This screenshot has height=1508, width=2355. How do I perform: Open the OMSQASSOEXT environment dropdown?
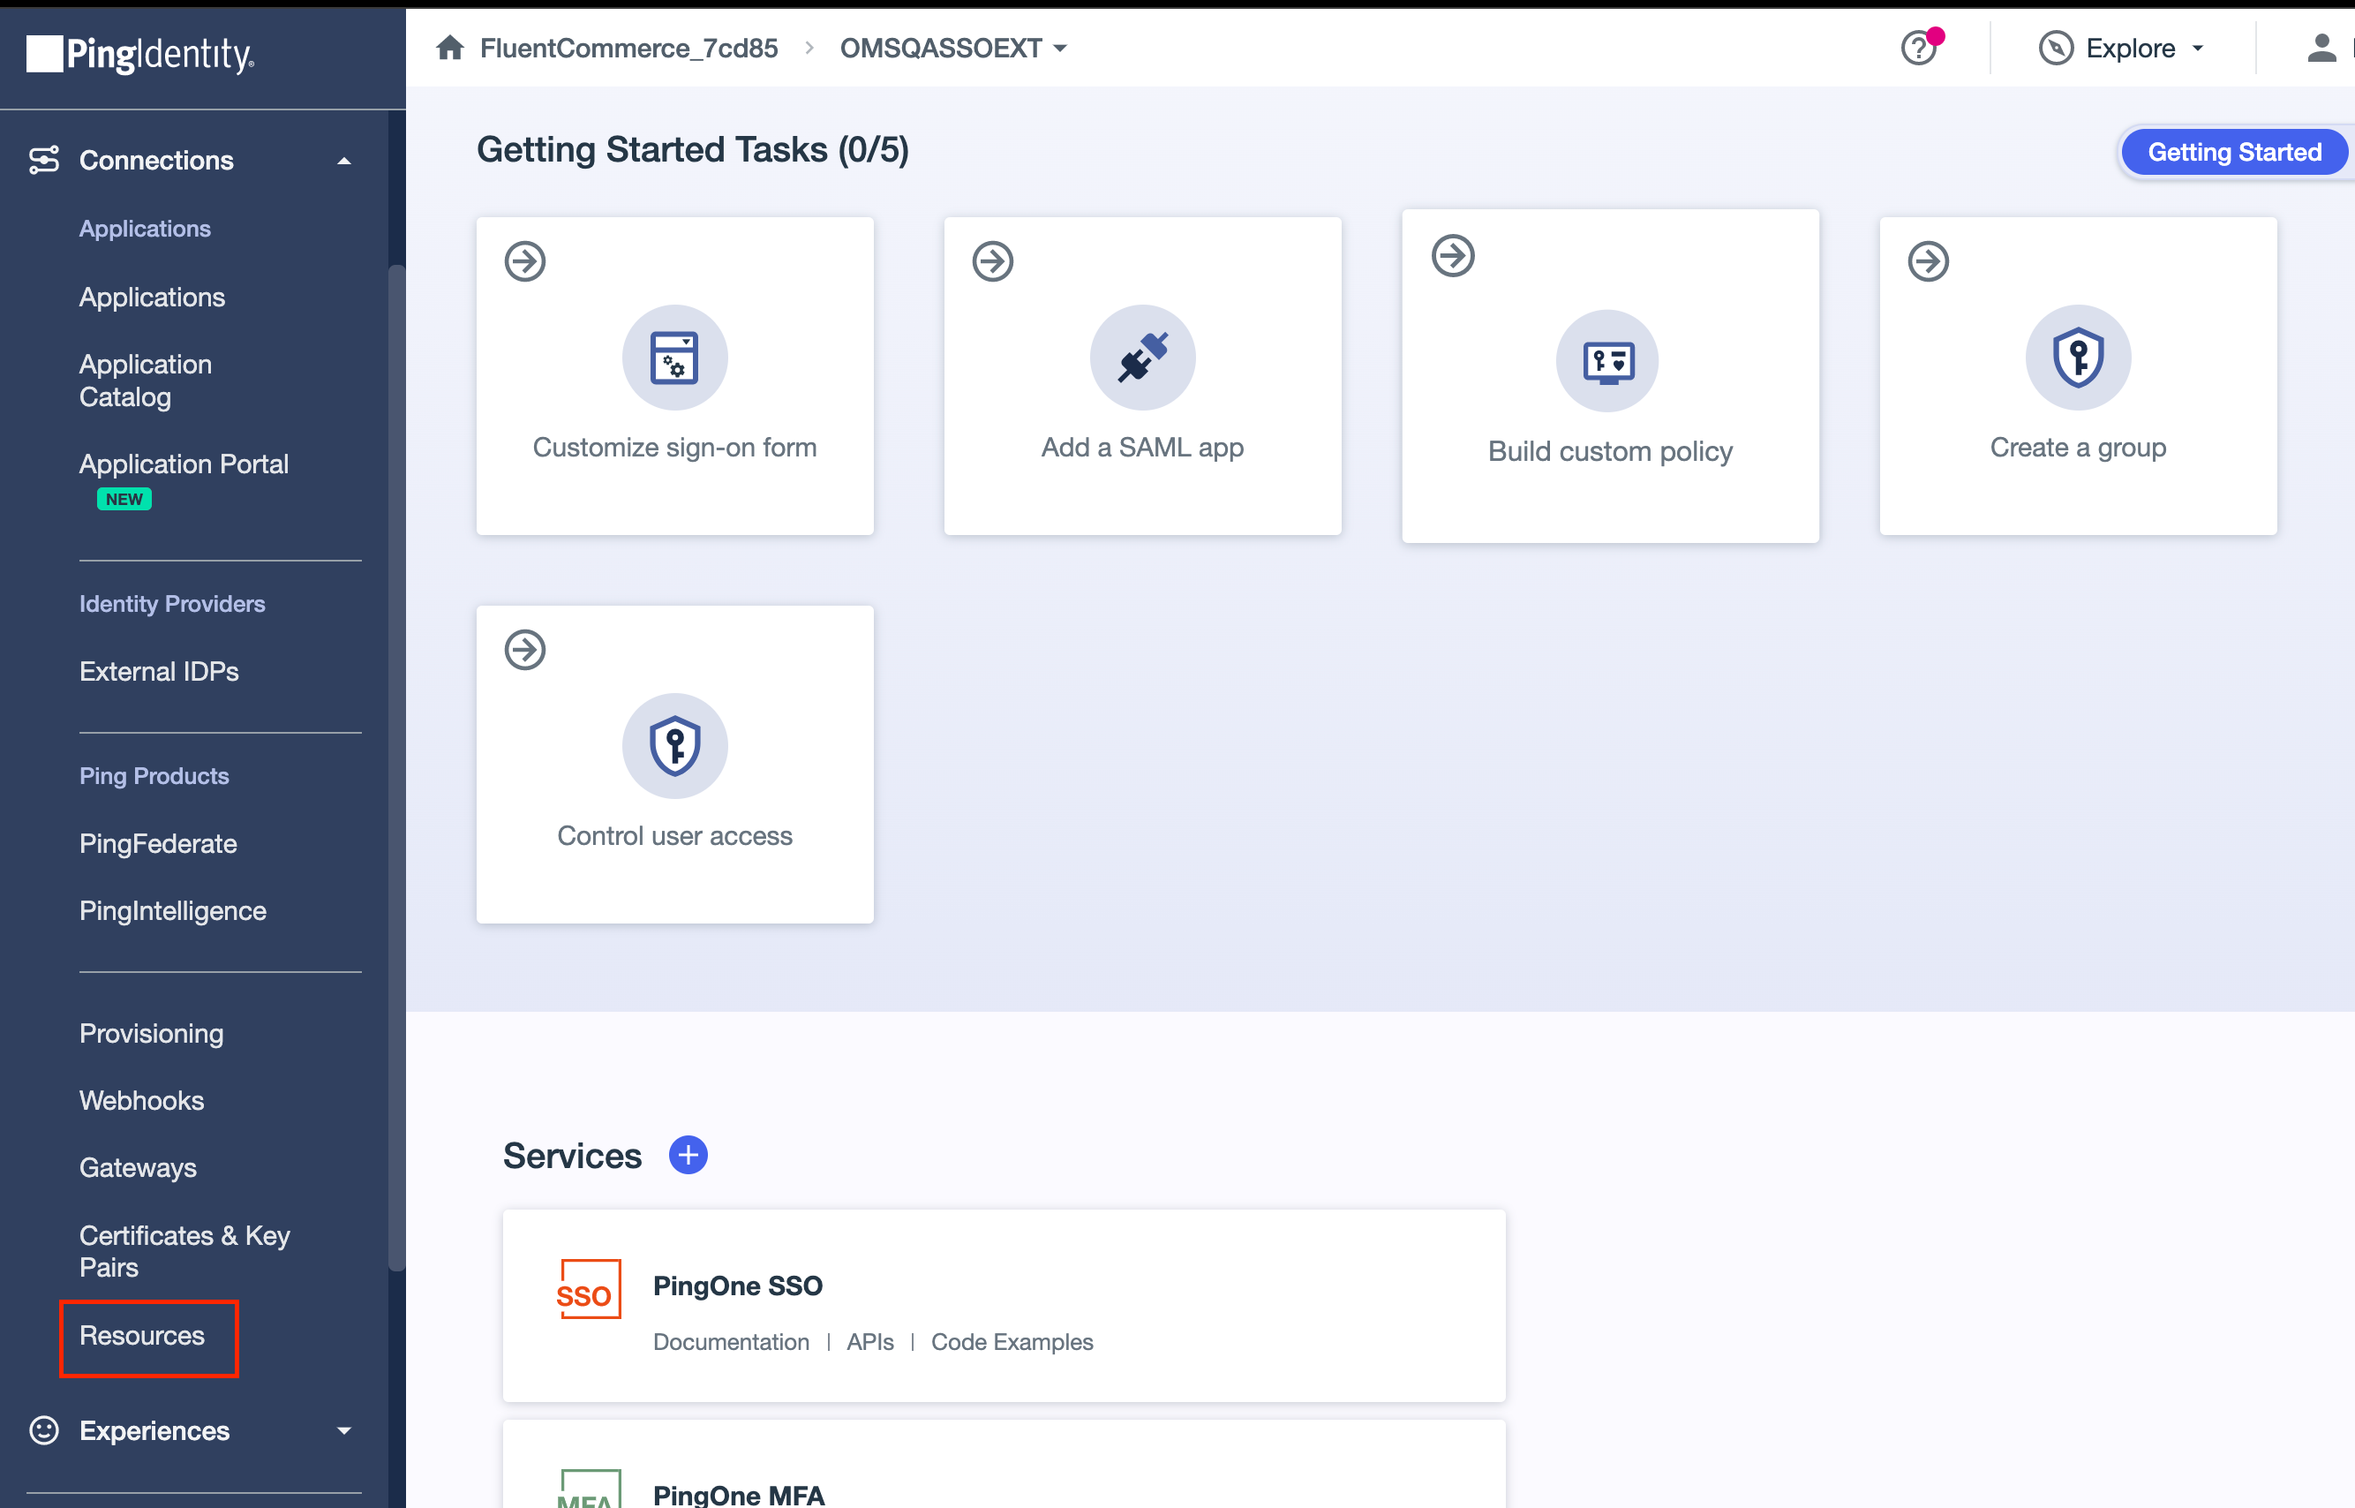click(x=952, y=48)
